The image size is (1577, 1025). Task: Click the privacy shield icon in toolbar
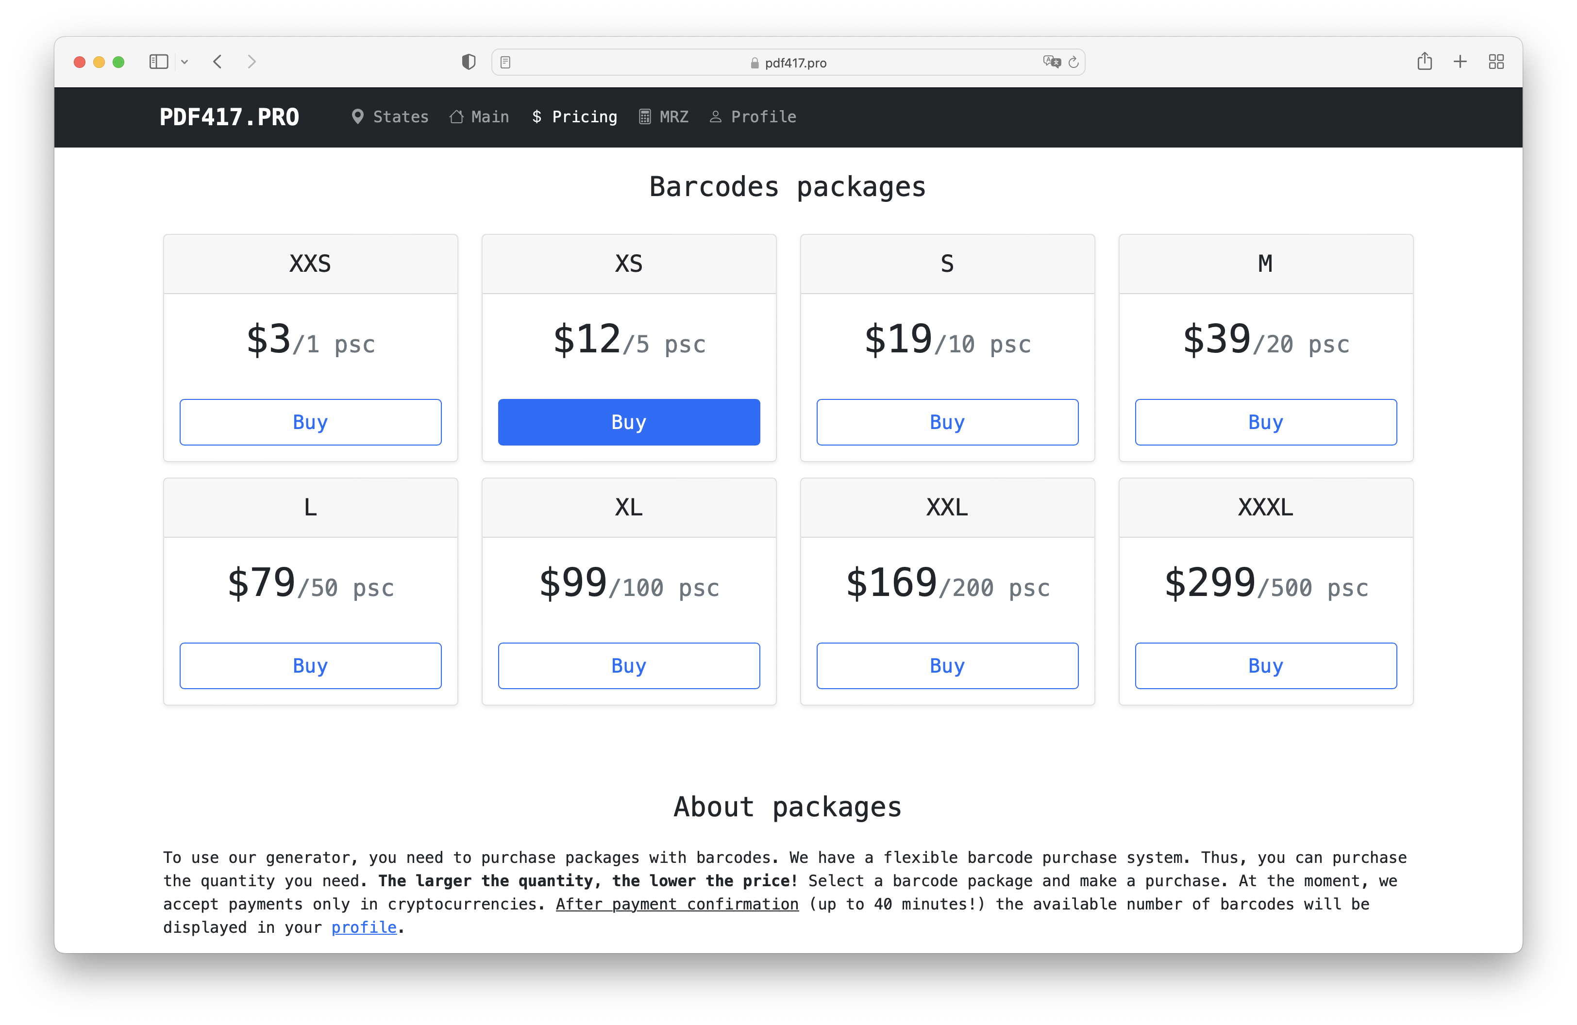click(468, 62)
